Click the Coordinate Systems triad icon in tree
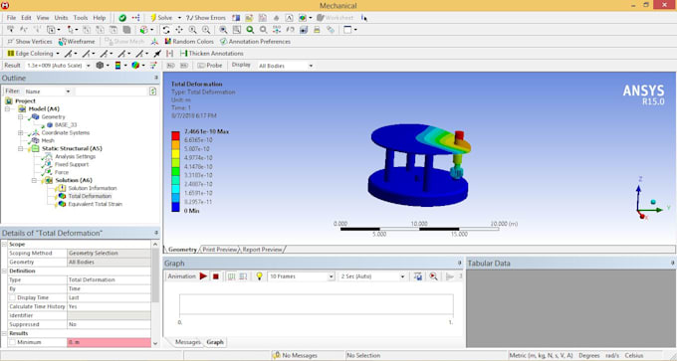The image size is (677, 361). [36, 133]
